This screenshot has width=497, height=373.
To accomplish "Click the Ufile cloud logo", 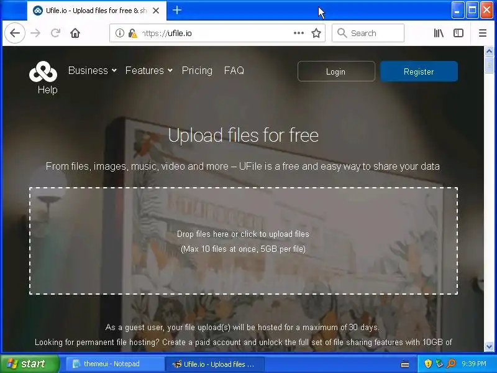I will [x=43, y=71].
